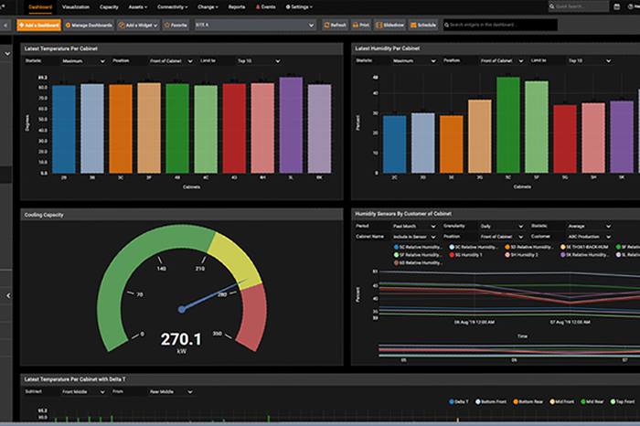Click the dark green 5C bar in the humidity chart
Viewport: 640px width, 426px height.
[x=508, y=125]
